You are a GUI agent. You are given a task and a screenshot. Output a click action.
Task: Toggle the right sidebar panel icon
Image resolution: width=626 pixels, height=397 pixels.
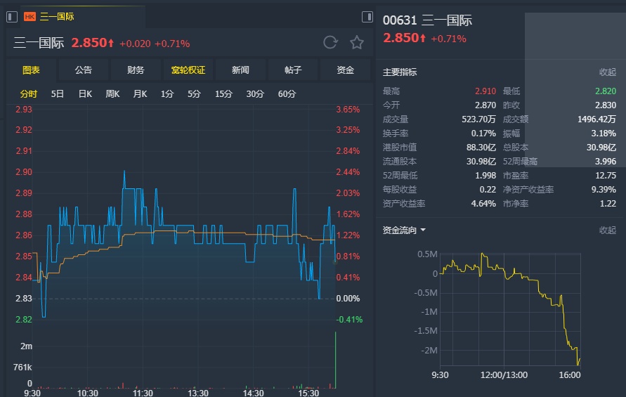(x=367, y=16)
